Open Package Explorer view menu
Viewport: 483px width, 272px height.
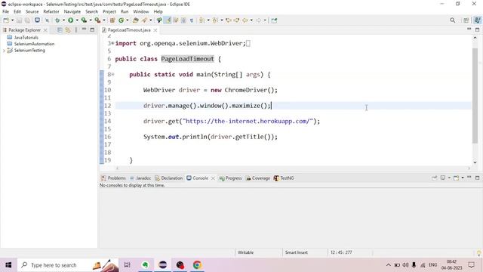click(x=76, y=30)
